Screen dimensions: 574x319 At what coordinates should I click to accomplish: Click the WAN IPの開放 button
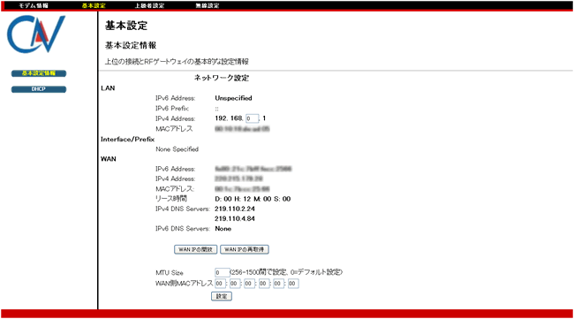point(195,249)
